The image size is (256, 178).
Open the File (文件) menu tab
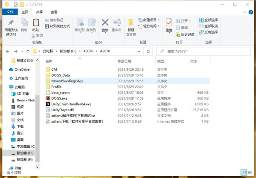(10, 12)
